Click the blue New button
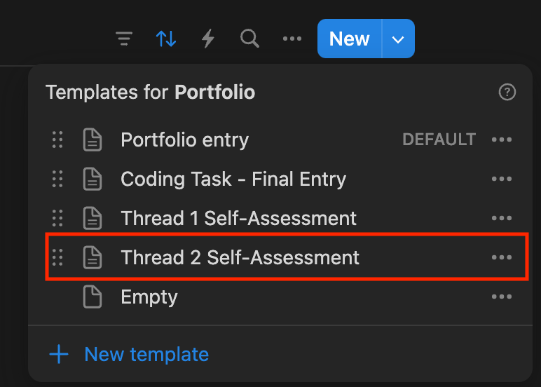The image size is (541, 387). 349,39
